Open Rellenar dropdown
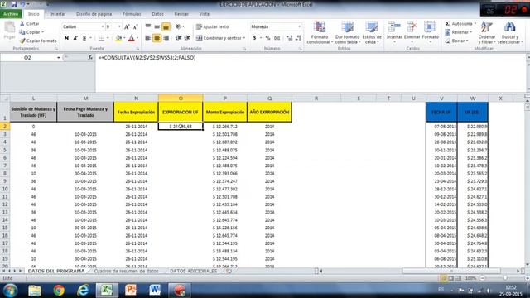 tap(459, 32)
